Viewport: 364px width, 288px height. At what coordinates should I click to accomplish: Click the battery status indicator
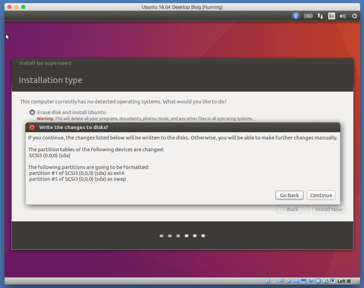pyautogui.click(x=308, y=16)
